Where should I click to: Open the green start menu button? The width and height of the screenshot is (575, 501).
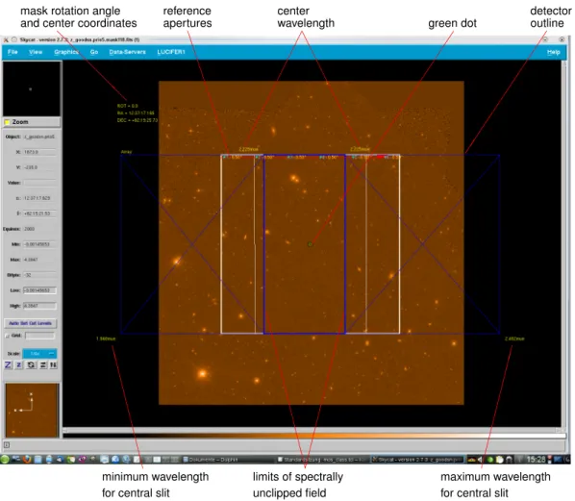(5, 460)
